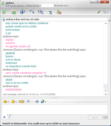This screenshot has width=111, height=126.
Task: Block this contact icon
Action: click(59, 12)
